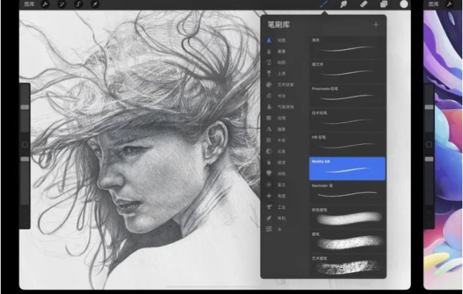Screen dimensions: 463x294
Task: Tap the highlighted Matita 6B brush
Action: [348, 169]
